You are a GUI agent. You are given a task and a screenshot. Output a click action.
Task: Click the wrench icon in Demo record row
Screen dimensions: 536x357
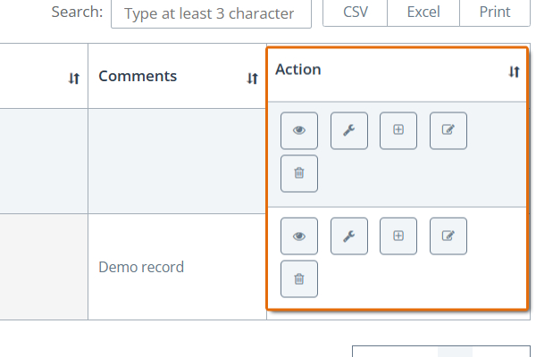tap(349, 236)
